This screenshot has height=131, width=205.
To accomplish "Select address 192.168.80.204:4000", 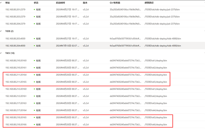I will tap(15, 46).
